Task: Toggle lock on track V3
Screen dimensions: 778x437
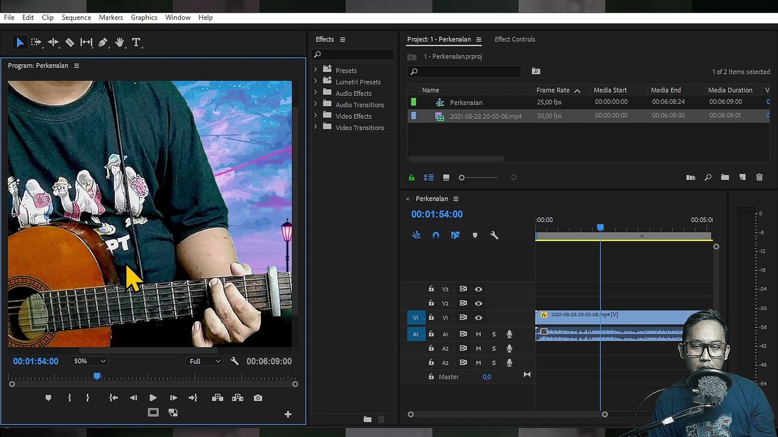Action: point(431,290)
